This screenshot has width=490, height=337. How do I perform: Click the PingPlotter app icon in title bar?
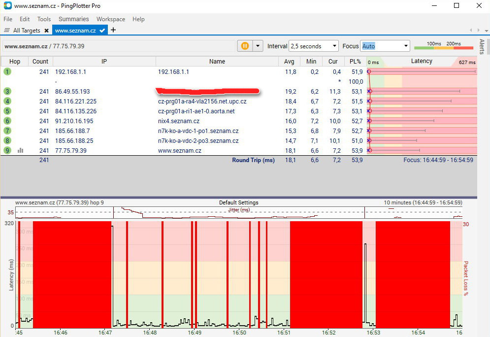(7, 6)
